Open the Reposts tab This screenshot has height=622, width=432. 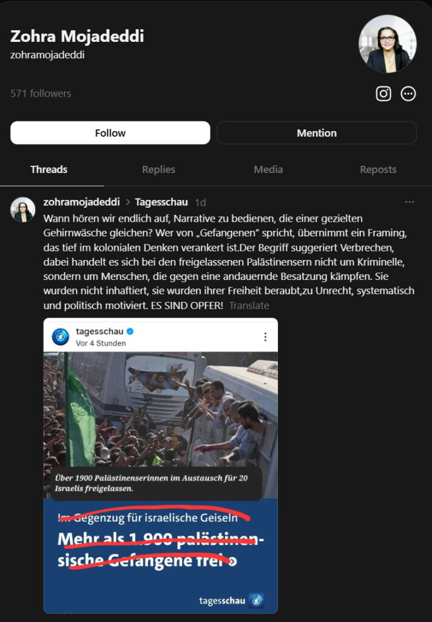378,169
